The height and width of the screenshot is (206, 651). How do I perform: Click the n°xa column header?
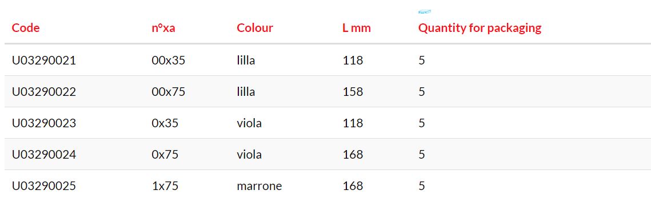click(x=163, y=28)
